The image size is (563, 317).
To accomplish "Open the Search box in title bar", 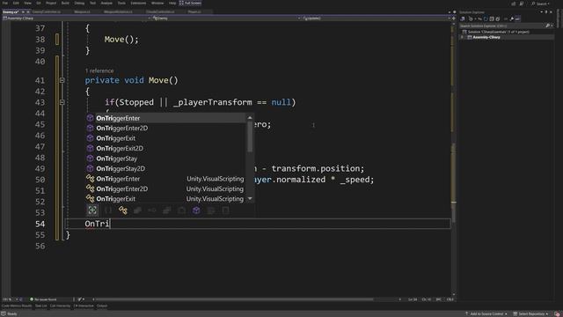I will (x=540, y=4).
